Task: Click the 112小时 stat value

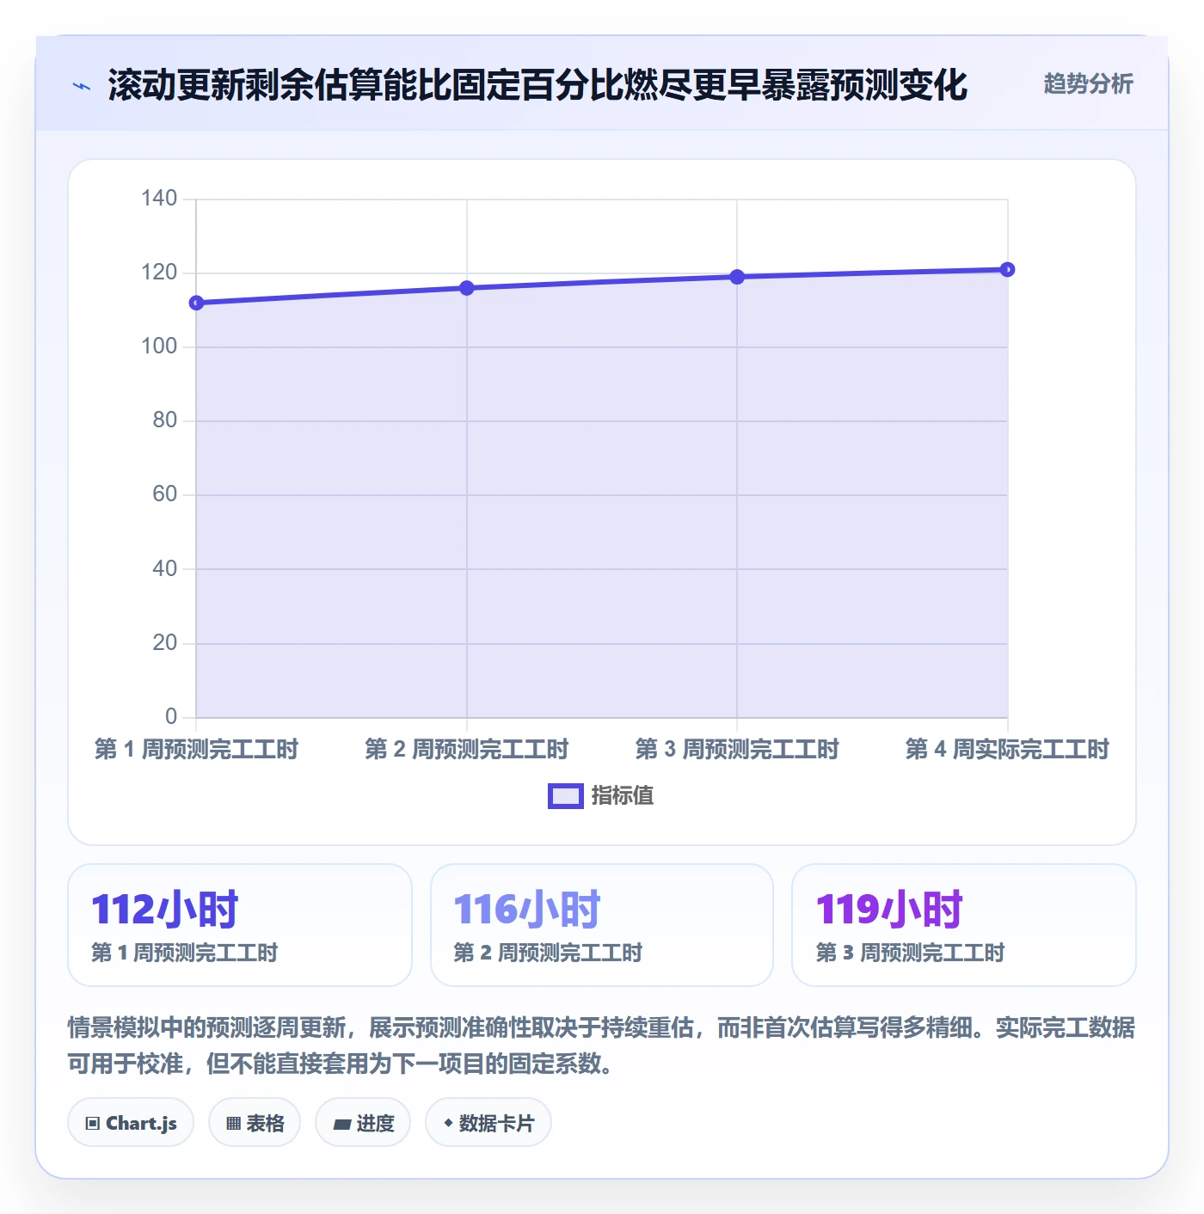Action: (165, 910)
